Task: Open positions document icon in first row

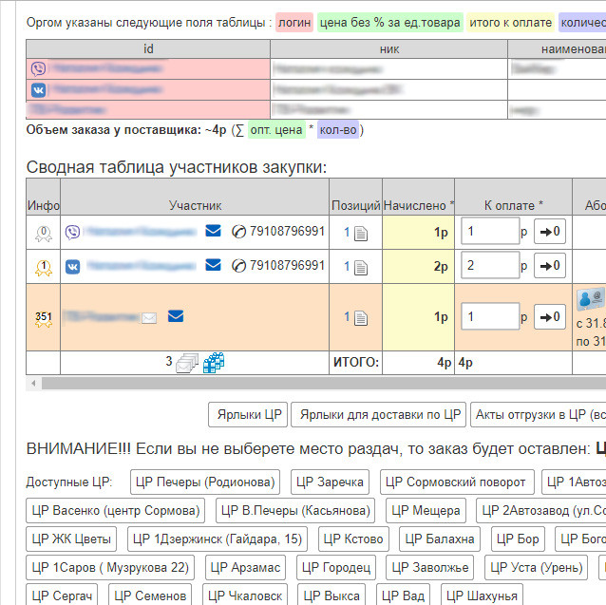Action: pos(361,234)
